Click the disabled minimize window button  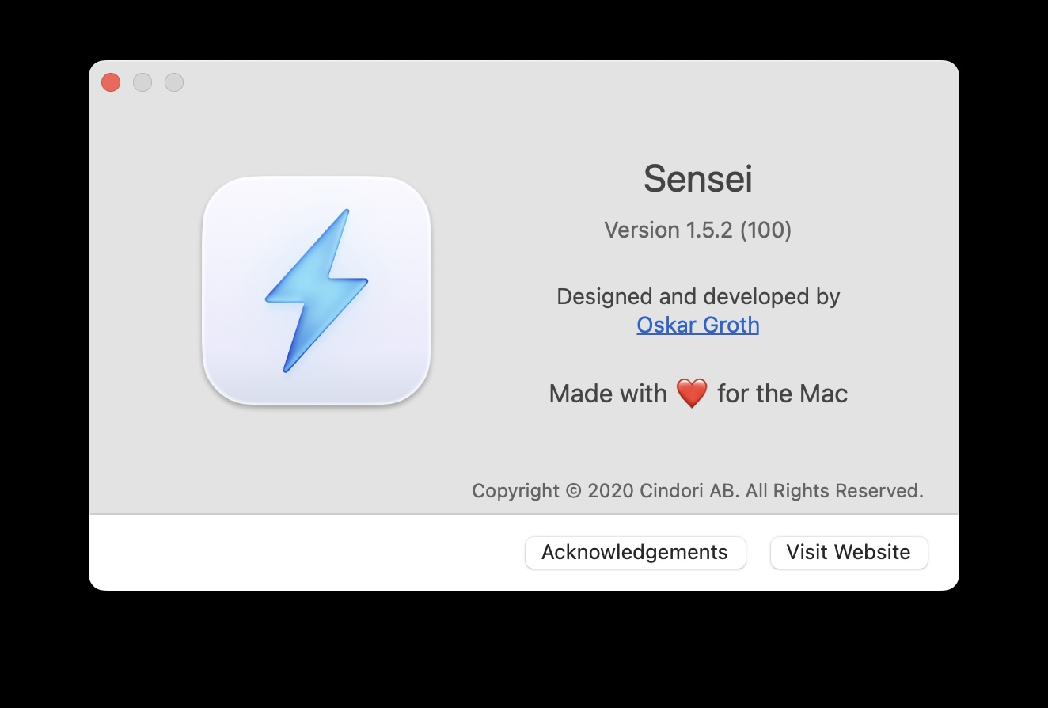tap(142, 82)
